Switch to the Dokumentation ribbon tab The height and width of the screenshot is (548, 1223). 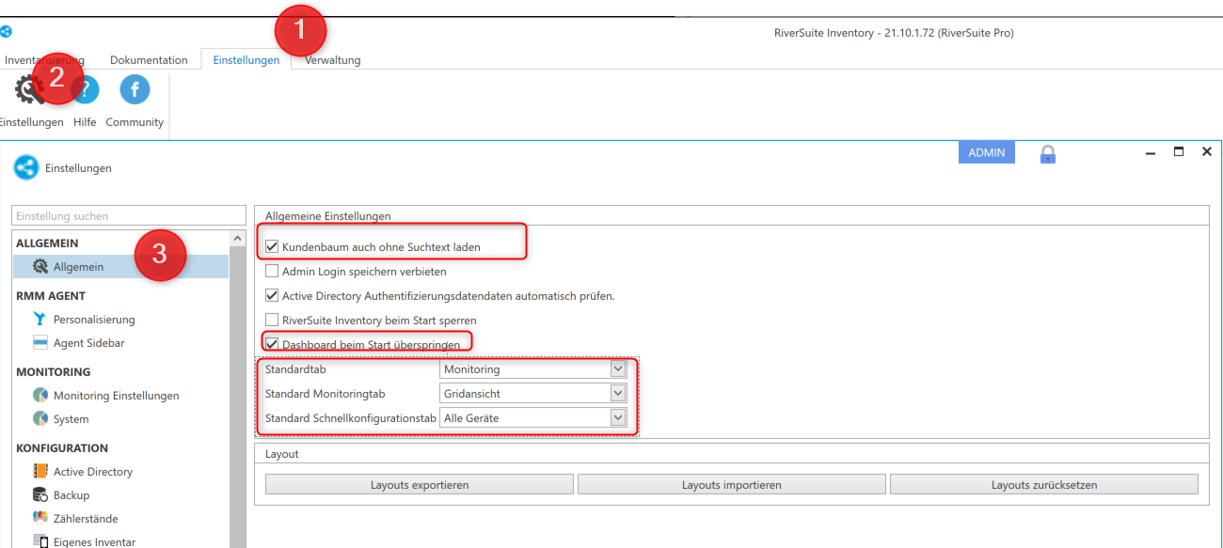tap(149, 60)
